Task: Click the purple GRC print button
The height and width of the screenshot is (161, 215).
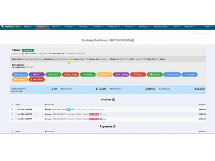Action: point(37,74)
